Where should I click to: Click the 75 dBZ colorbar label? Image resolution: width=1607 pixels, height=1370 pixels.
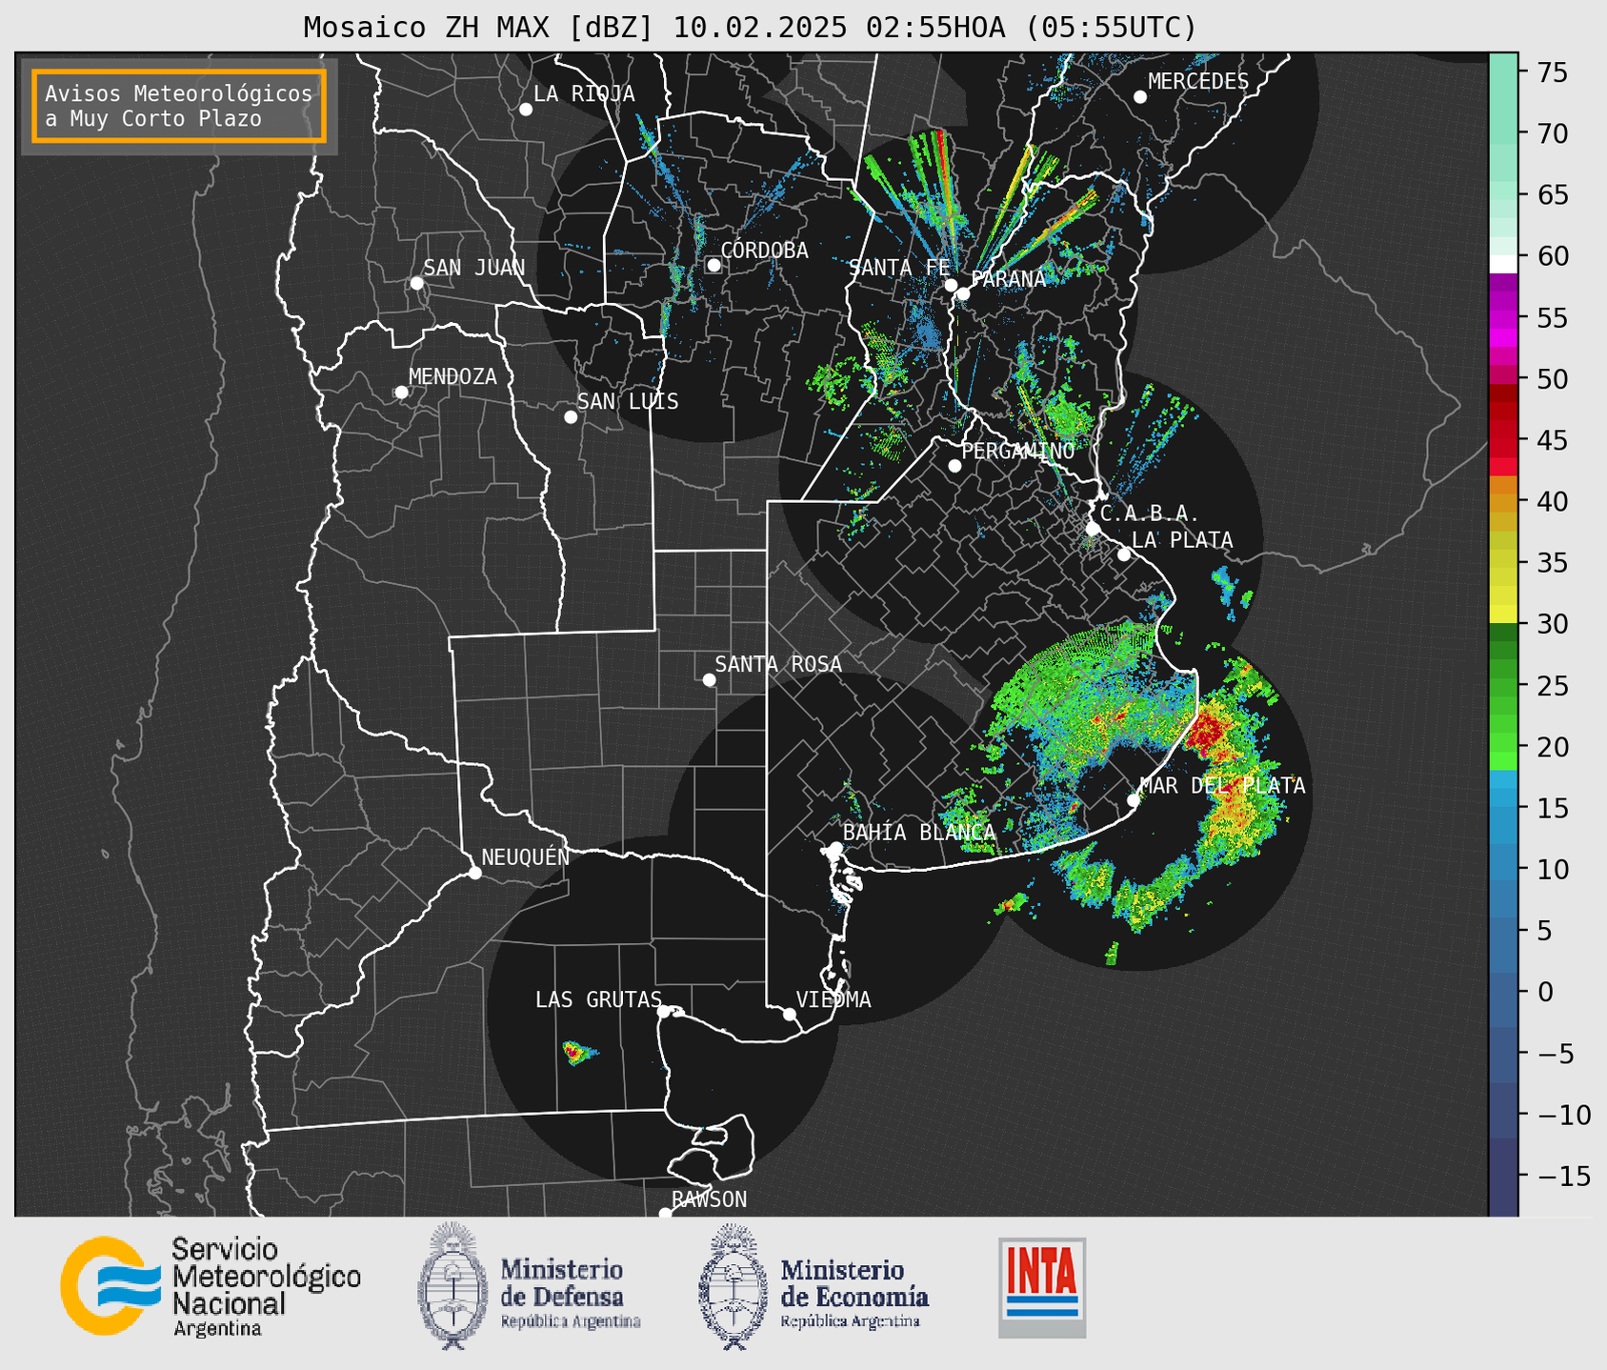[x=1553, y=72]
